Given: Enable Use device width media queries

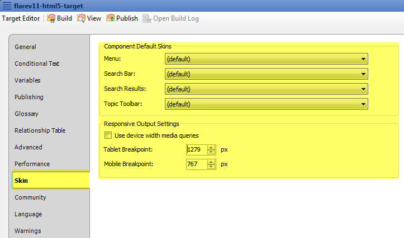Looking at the screenshot, I should point(108,135).
